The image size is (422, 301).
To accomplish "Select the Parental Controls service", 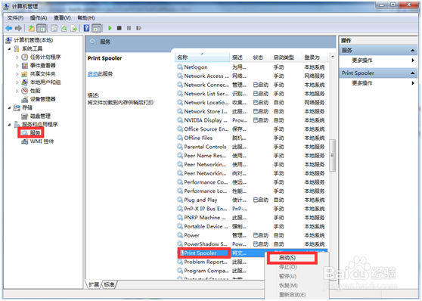I will pyautogui.click(x=251, y=147).
